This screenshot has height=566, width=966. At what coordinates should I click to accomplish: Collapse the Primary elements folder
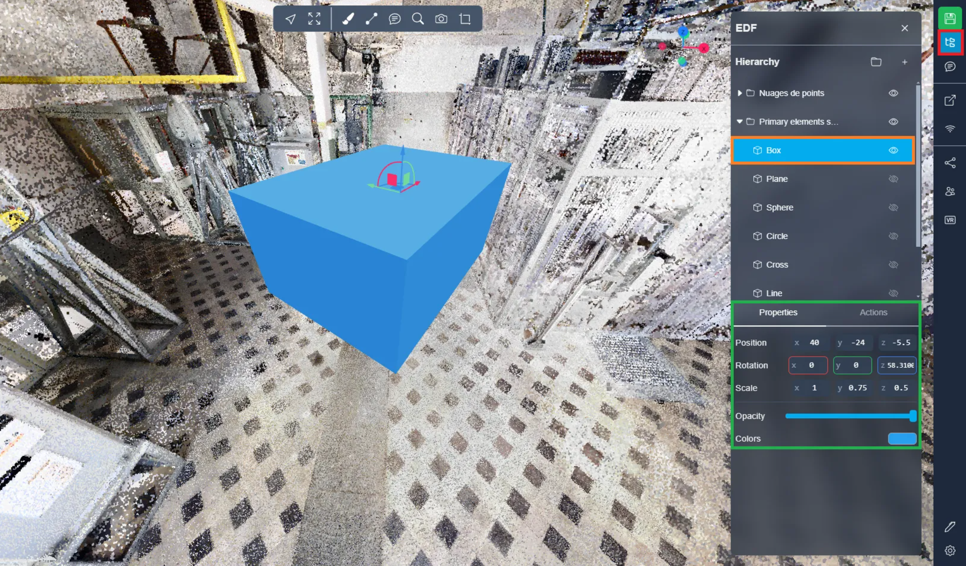(740, 122)
